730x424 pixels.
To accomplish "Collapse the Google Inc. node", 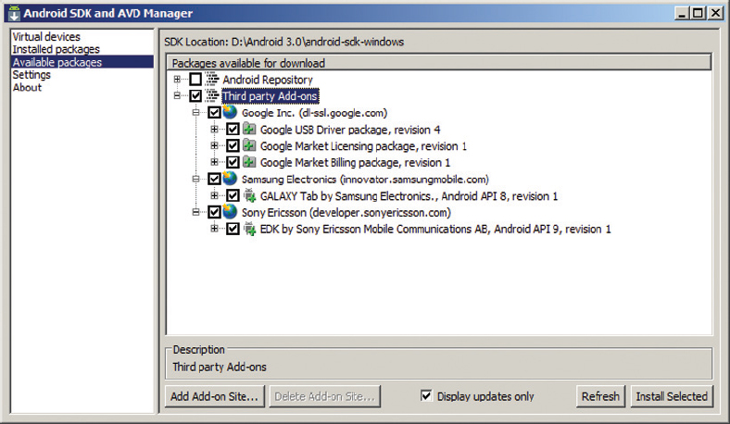I will pyautogui.click(x=196, y=113).
